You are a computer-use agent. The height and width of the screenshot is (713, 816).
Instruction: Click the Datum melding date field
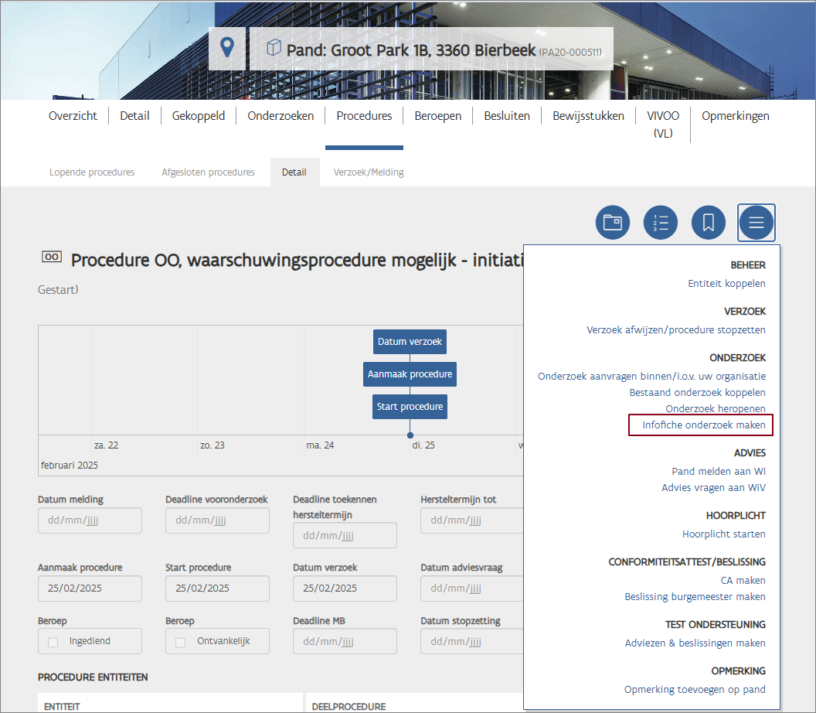90,520
